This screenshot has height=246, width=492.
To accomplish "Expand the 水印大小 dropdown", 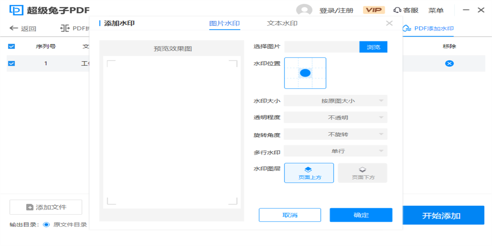I will click(335, 100).
